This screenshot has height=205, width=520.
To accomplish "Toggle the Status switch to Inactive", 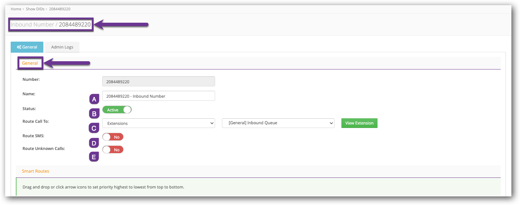I will pos(117,109).
